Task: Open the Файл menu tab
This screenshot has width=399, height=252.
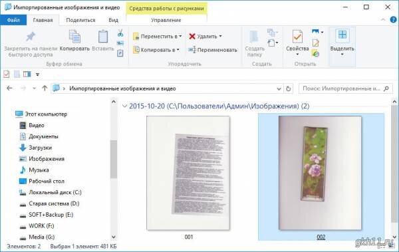Action: 13,20
